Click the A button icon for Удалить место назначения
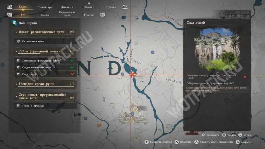 pyautogui.click(x=196, y=142)
